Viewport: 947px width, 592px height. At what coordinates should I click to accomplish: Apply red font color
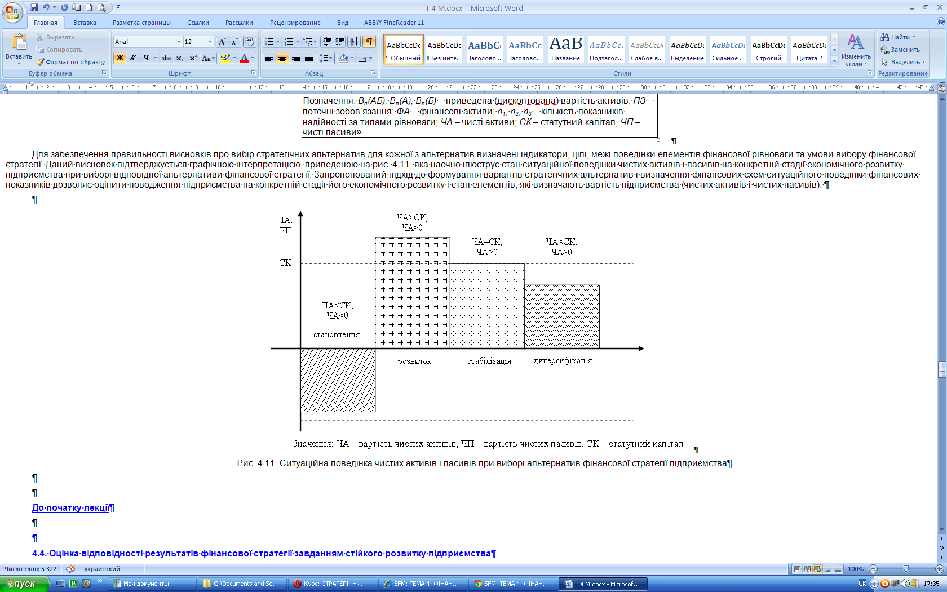tap(244, 58)
